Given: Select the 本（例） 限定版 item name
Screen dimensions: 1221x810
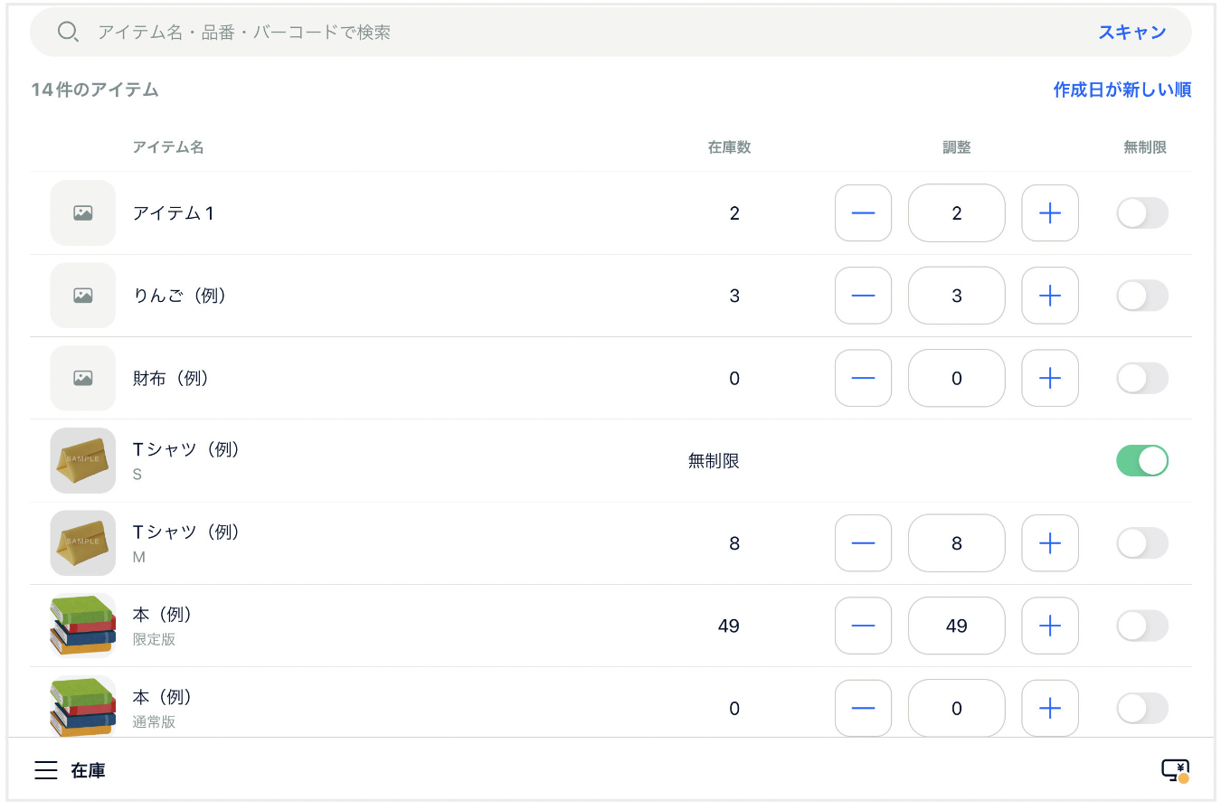Looking at the screenshot, I should [163, 615].
